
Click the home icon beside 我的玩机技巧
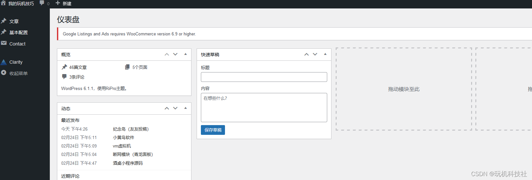pos(3,3)
